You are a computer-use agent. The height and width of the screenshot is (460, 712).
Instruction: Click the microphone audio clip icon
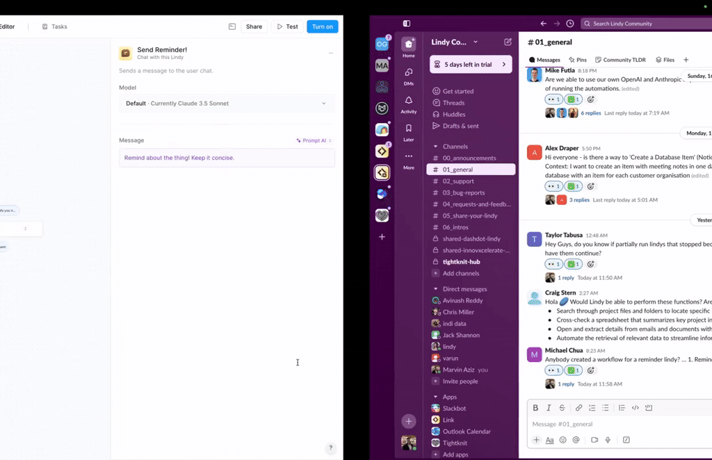pos(608,440)
